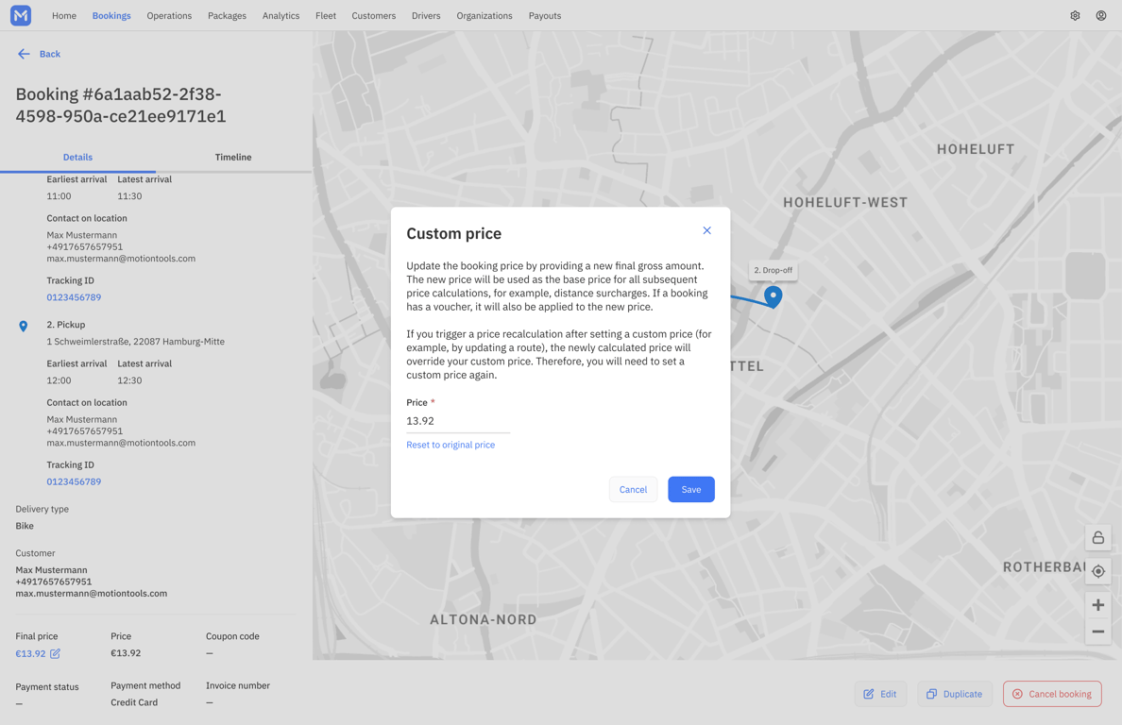Click the Schweimlerstraße pickup address text
This screenshot has width=1122, height=725.
[x=135, y=342]
